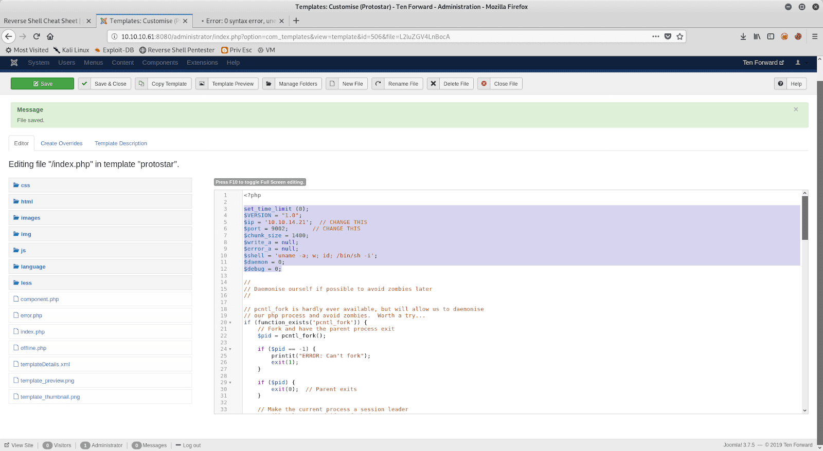Viewport: 823px width, 451px height.
Task: Expand the img folder
Action: [100, 234]
